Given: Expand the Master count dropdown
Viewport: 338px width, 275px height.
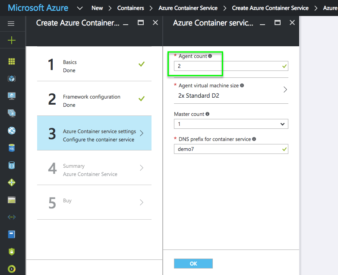Looking at the screenshot, I should point(282,124).
